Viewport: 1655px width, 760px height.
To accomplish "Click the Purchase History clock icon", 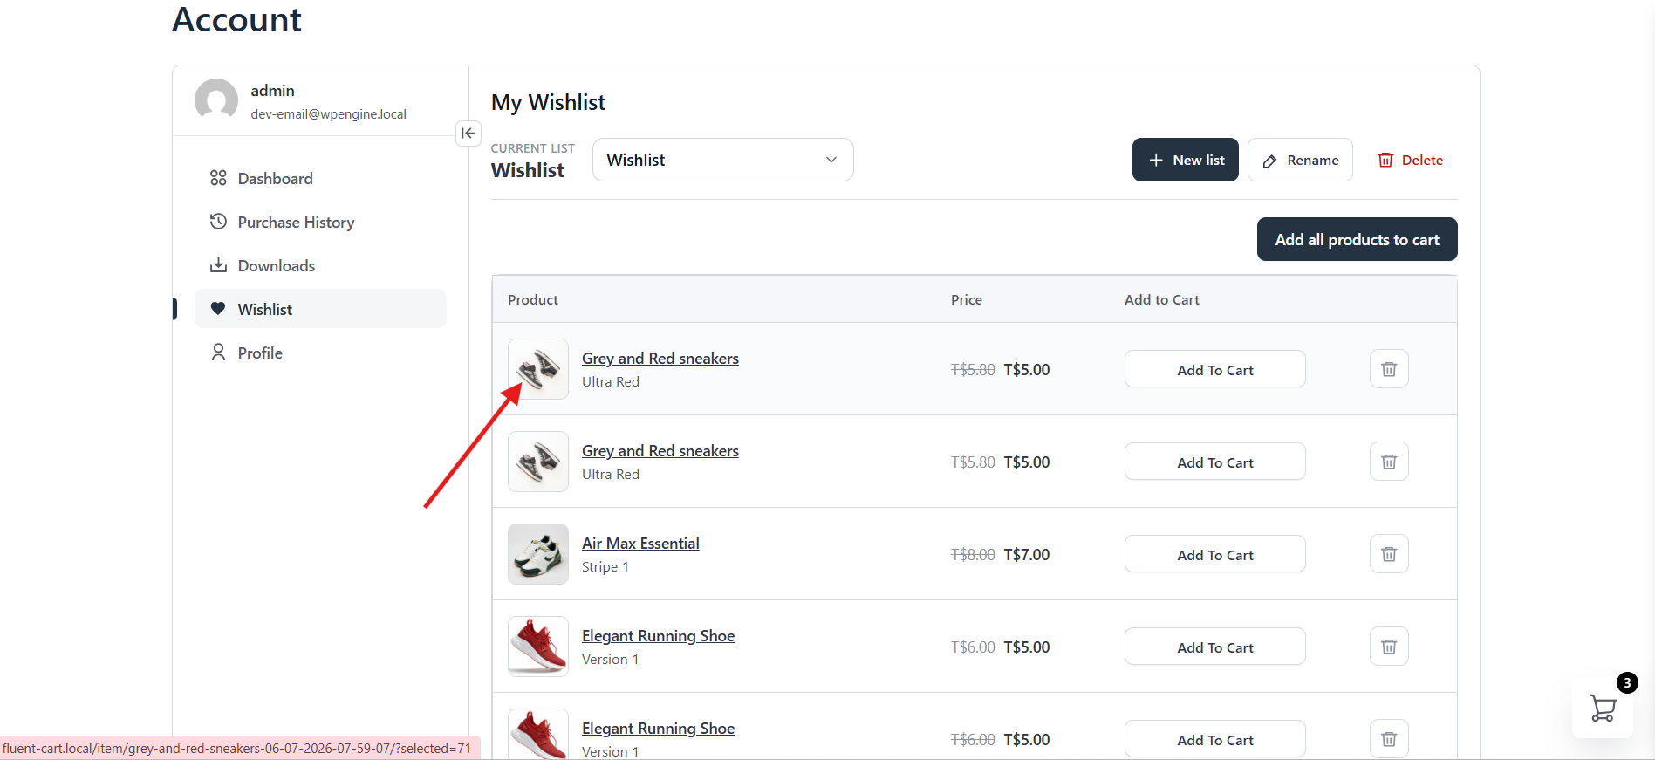I will pyautogui.click(x=218, y=222).
